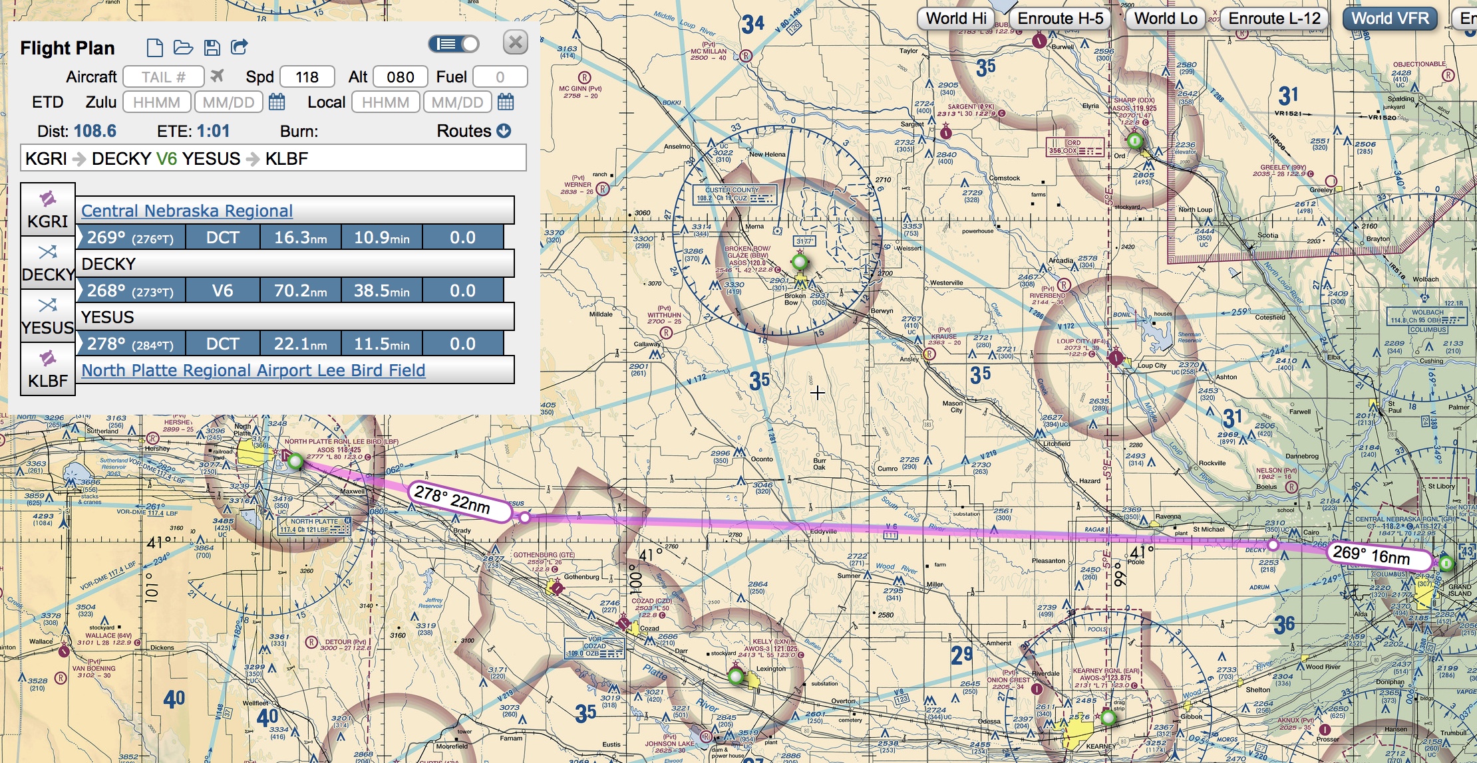Click the YESUS waypoint marker on map
Viewport: 1477px width, 763px height.
click(x=524, y=517)
